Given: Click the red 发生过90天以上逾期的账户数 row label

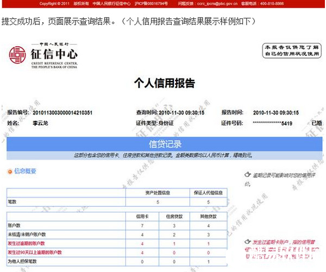Looking at the screenshot, I should tap(34, 252).
